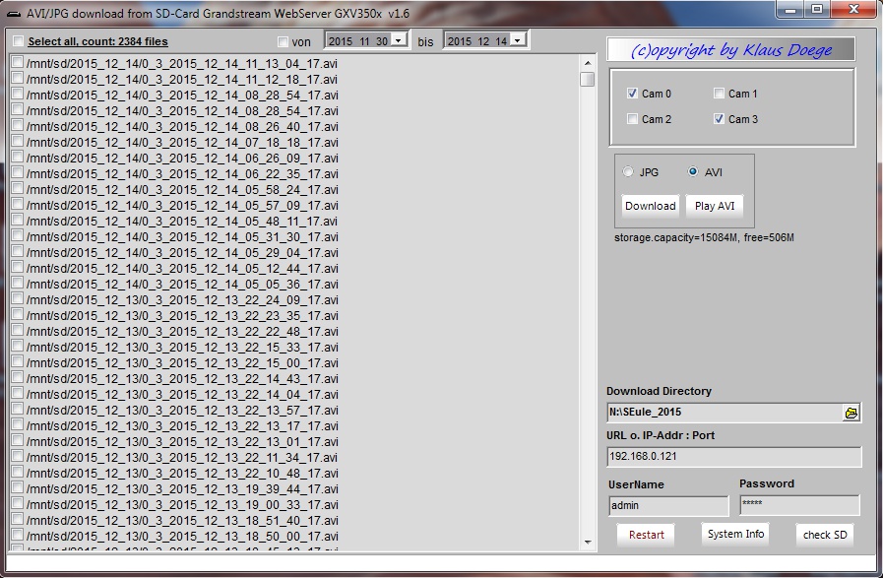Open the 'von' start date dropdown
The image size is (883, 578).
coord(399,40)
